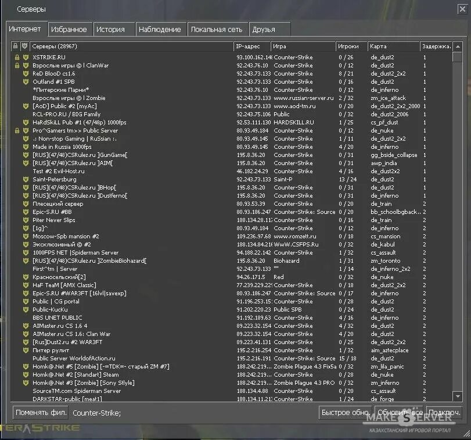Click VAC shield of 1000FPS.NET Spiderman Server
The height and width of the screenshot is (440, 471).
pyautogui.click(x=26, y=252)
